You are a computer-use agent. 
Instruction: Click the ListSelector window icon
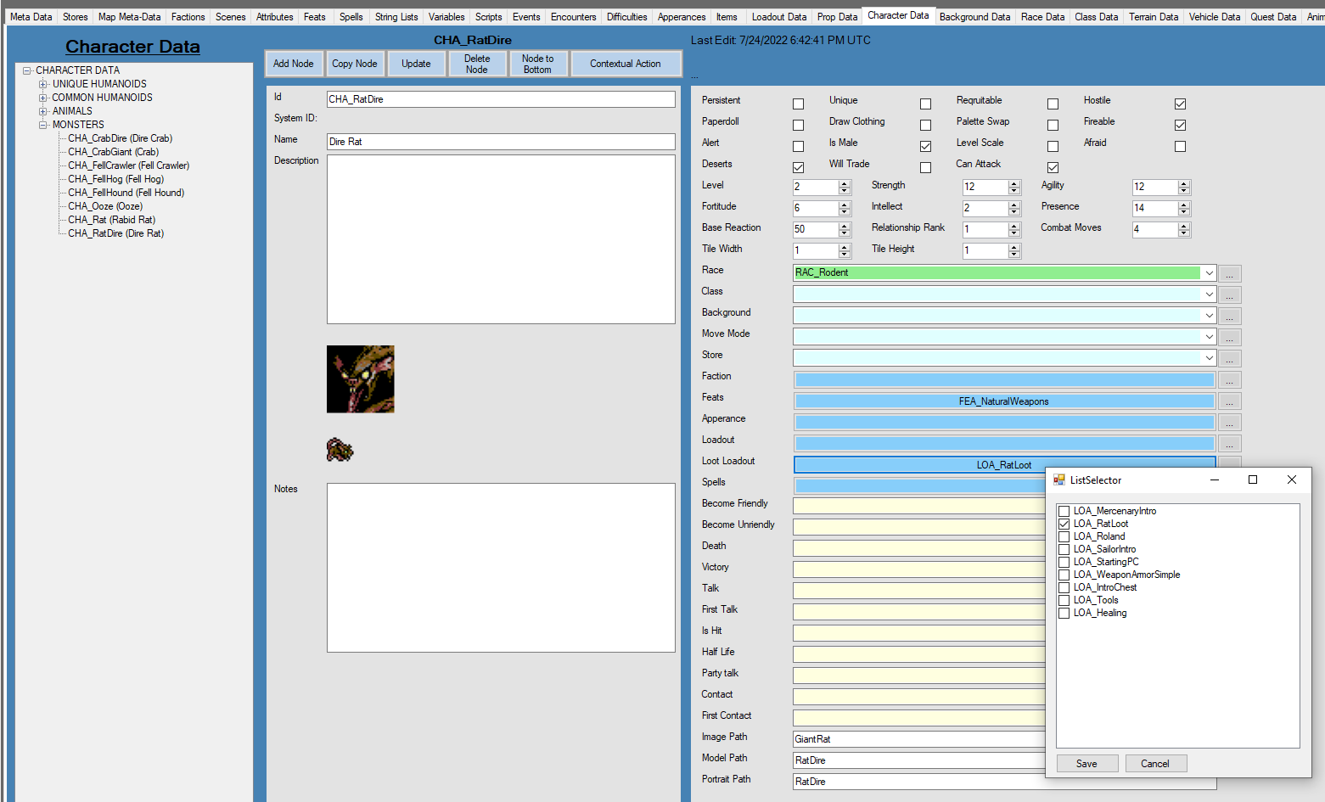[1059, 480]
